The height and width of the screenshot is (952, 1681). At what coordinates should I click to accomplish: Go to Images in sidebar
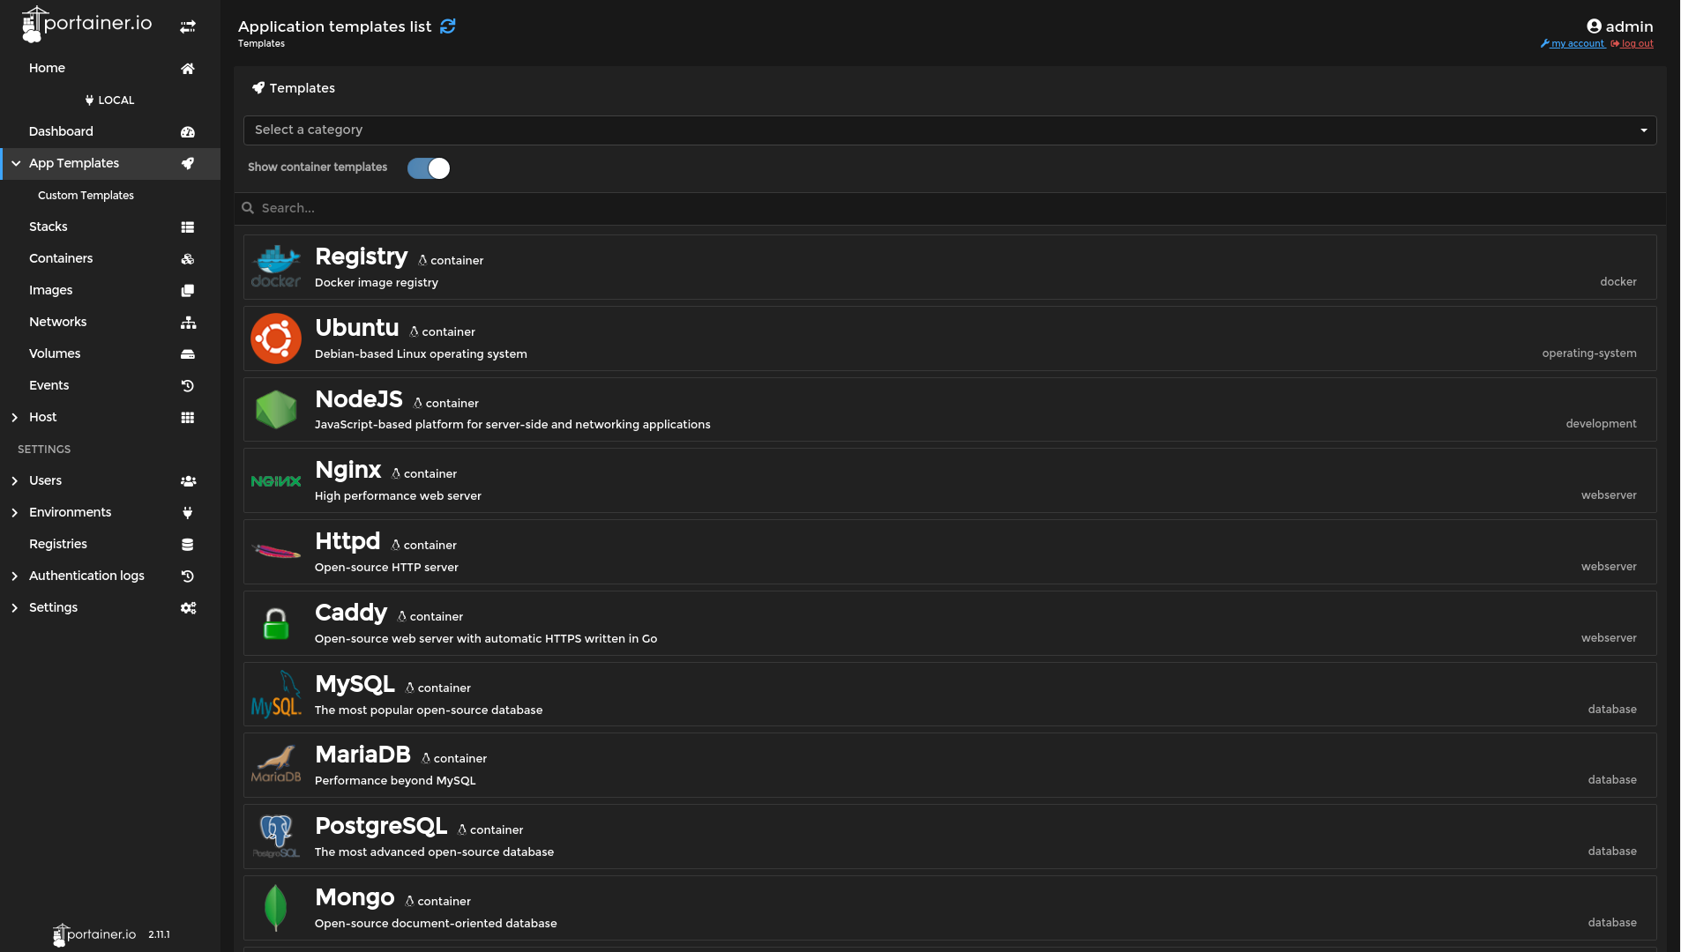click(51, 291)
